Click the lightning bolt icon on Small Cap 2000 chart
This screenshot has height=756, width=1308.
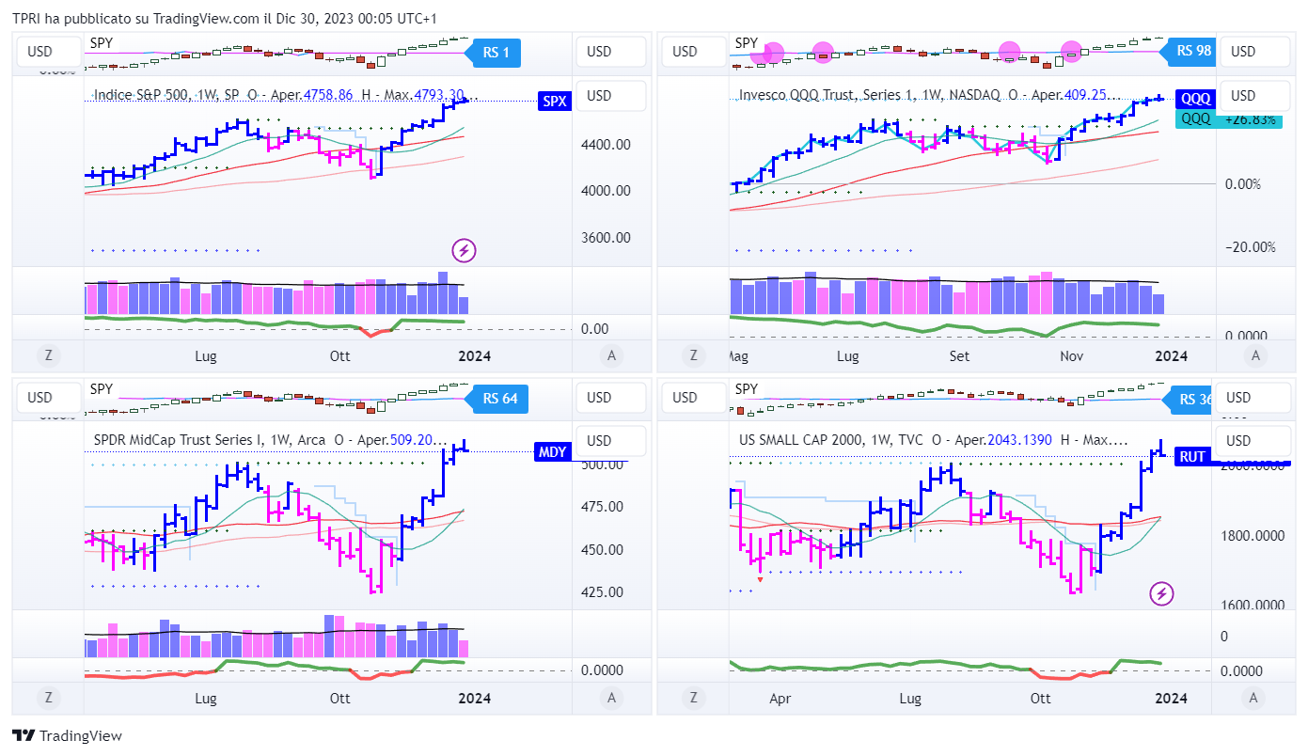pyautogui.click(x=1162, y=593)
